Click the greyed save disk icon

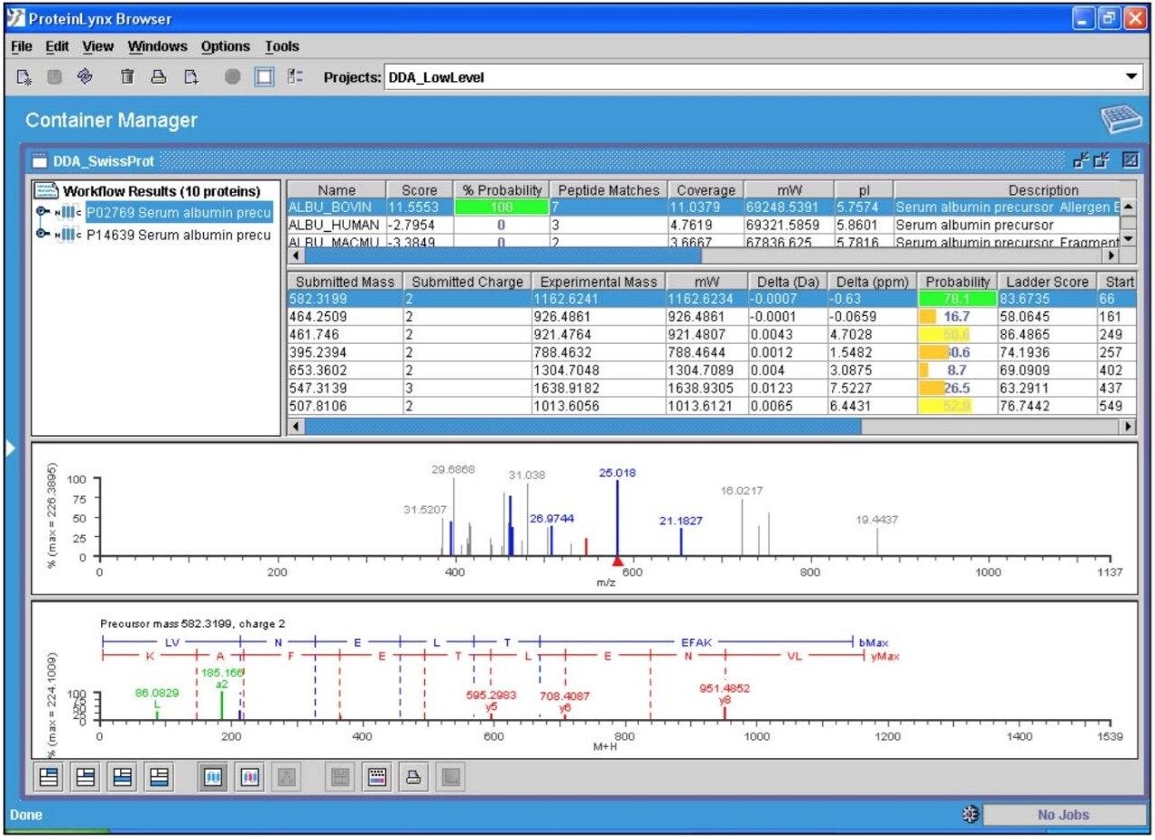pos(54,78)
